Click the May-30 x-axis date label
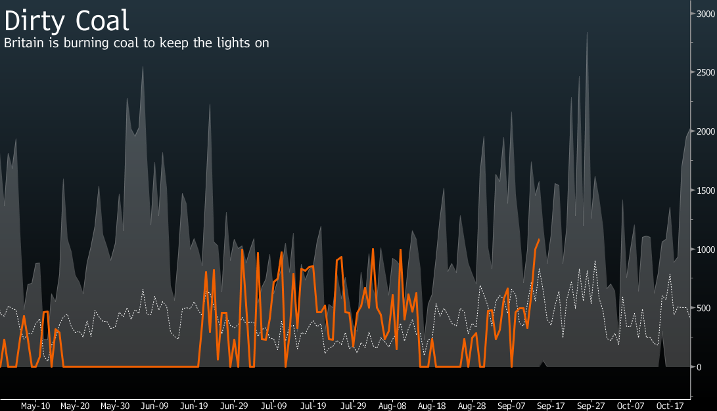 click(x=115, y=406)
